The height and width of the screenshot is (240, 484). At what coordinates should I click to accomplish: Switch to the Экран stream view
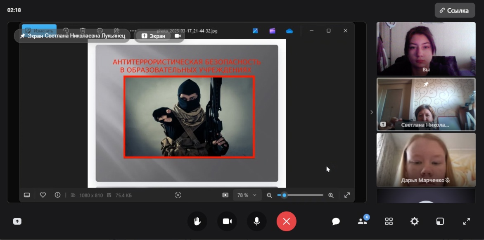point(154,36)
